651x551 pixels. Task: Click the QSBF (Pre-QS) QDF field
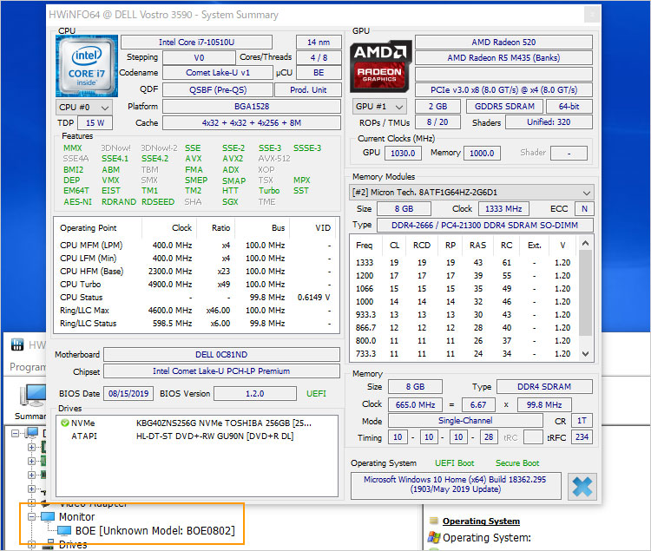coord(218,90)
